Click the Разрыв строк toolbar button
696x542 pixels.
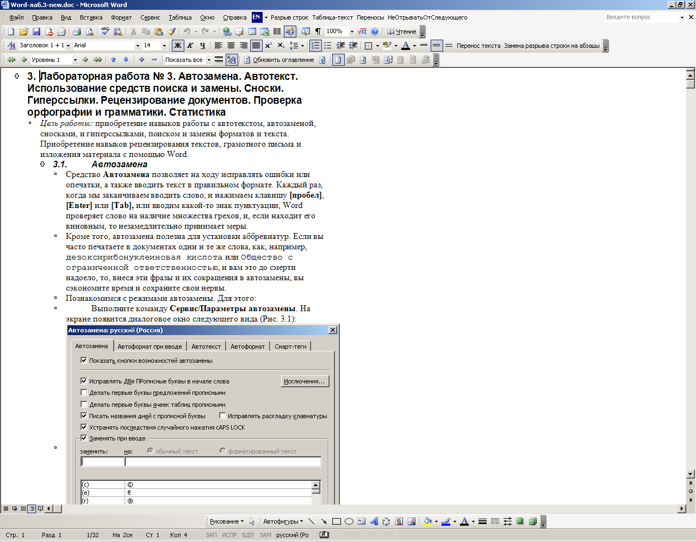(x=289, y=17)
